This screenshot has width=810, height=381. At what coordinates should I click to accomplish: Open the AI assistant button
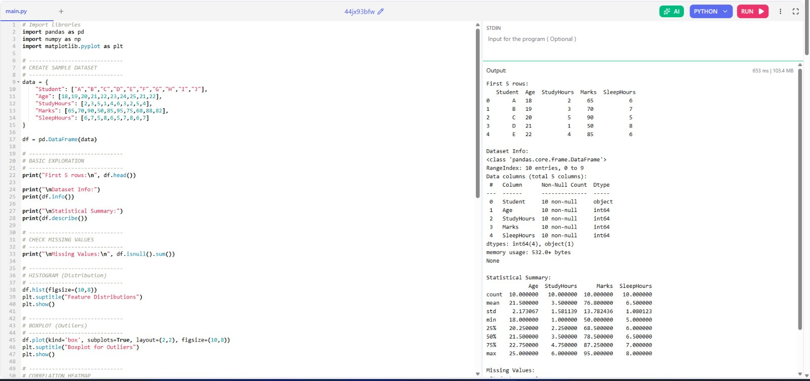[671, 12]
